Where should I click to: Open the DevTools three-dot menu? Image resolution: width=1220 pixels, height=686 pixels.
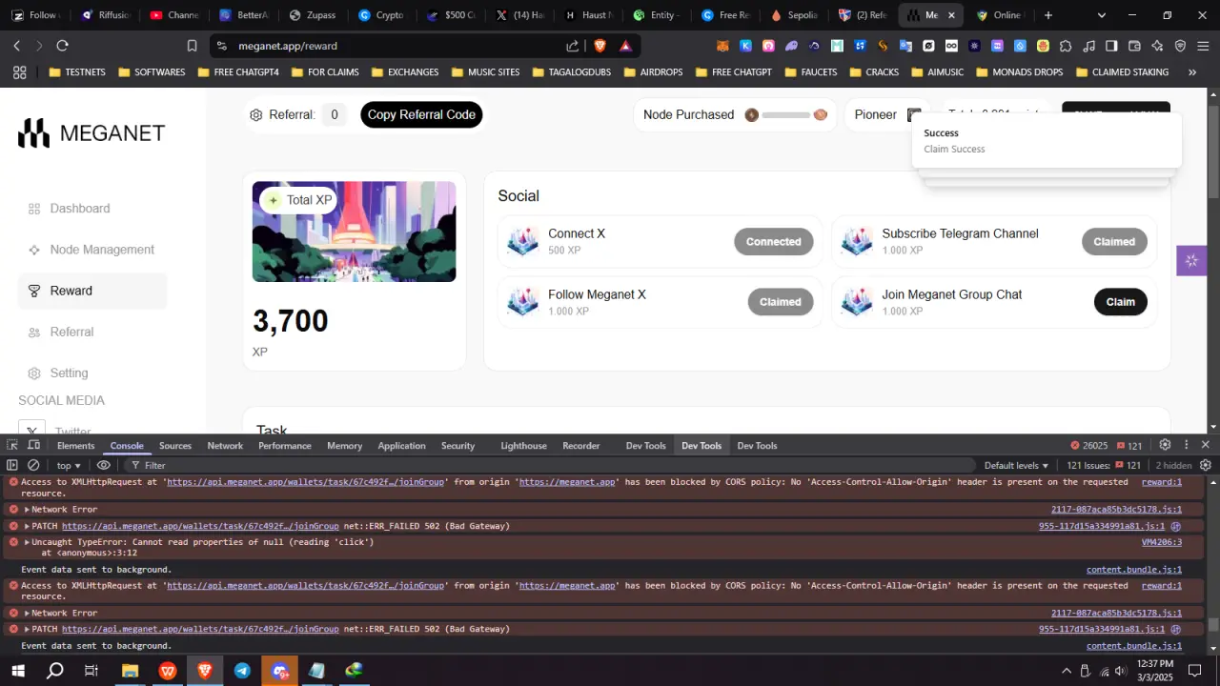coord(1187,445)
